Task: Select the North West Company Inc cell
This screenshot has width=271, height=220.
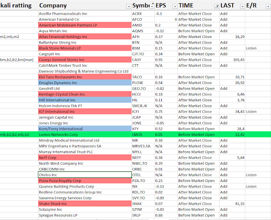Action: pos(85,163)
